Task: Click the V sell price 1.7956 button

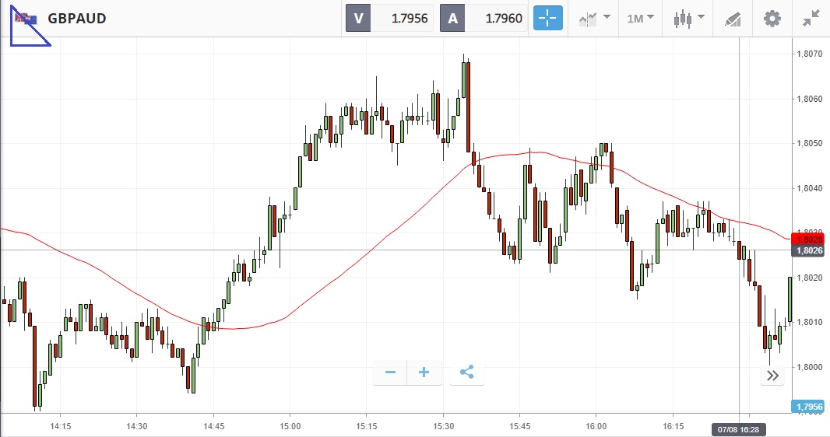Action: pyautogui.click(x=390, y=18)
